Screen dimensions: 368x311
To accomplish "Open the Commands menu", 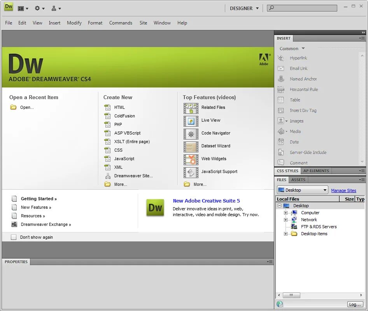I will pyautogui.click(x=121, y=23).
